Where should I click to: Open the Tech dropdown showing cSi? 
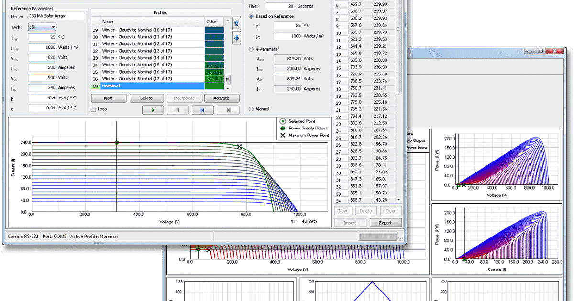(42, 27)
